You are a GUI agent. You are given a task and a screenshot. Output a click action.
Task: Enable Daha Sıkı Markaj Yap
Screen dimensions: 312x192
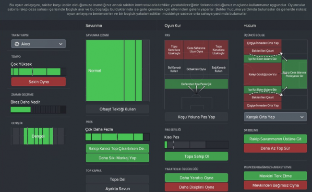pyautogui.click(x=117, y=158)
